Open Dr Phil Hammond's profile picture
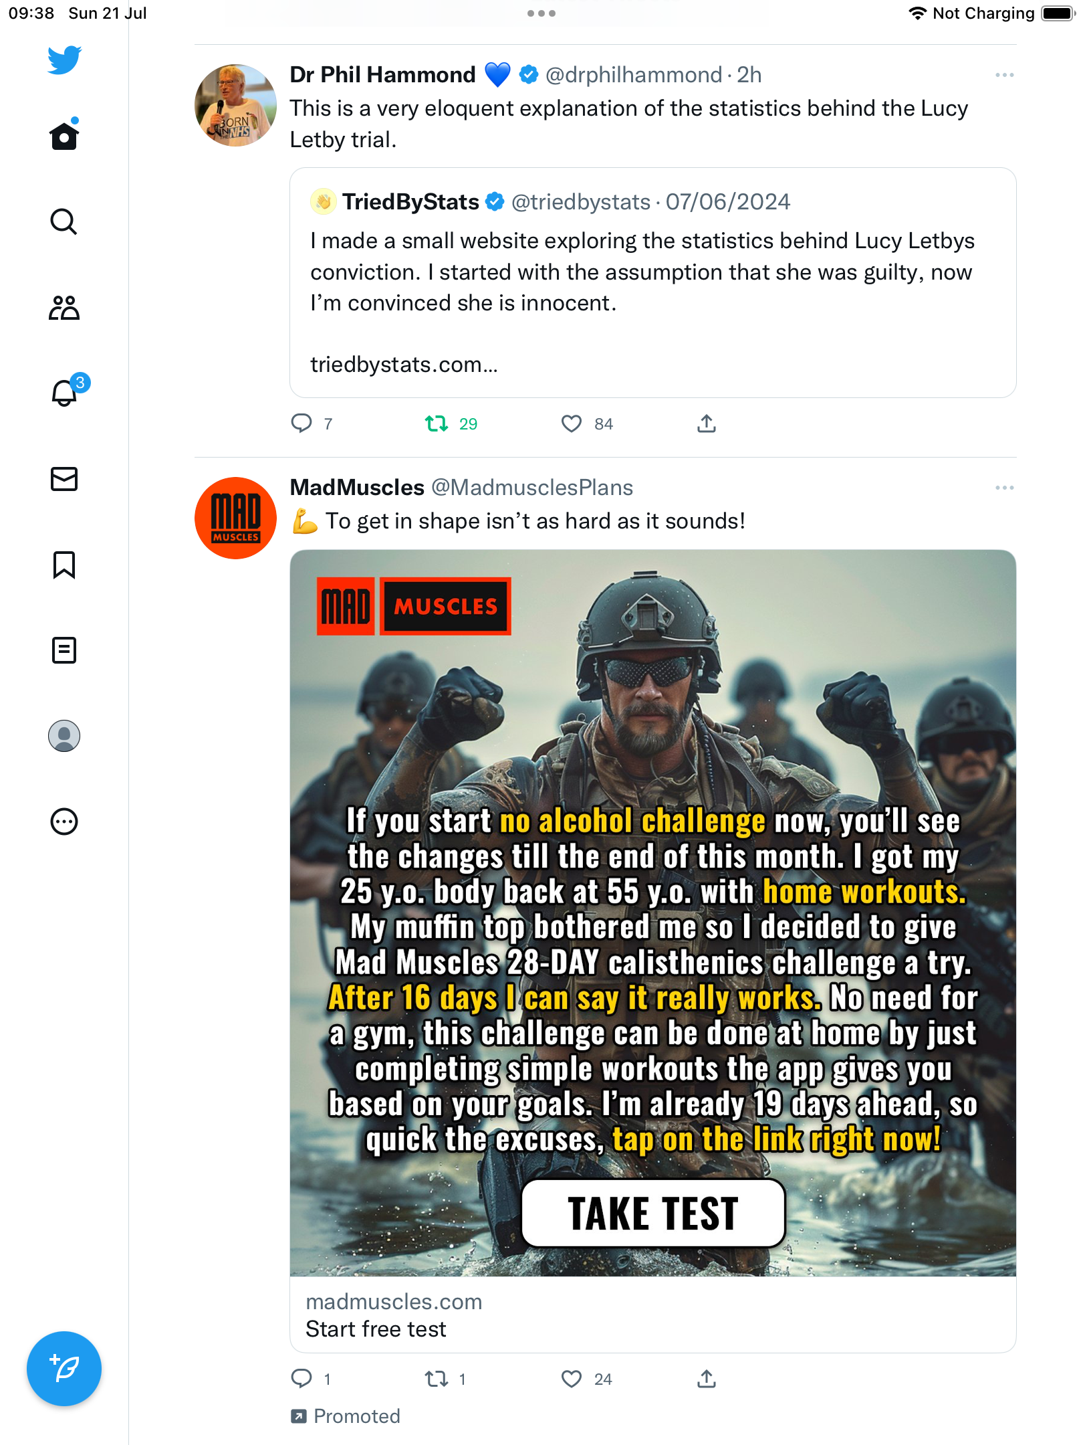The height and width of the screenshot is (1445, 1083). click(x=235, y=105)
